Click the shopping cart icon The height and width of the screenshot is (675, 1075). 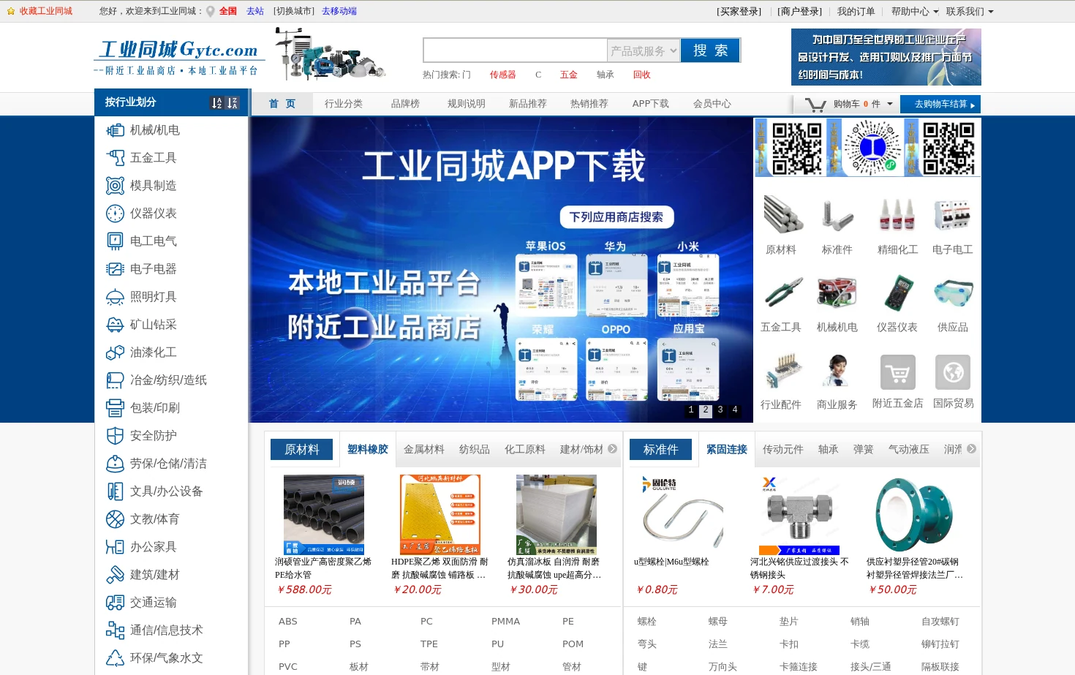coord(815,105)
